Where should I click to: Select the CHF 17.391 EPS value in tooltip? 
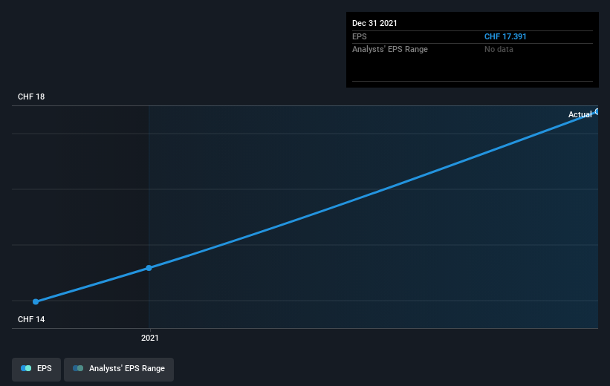tap(505, 36)
